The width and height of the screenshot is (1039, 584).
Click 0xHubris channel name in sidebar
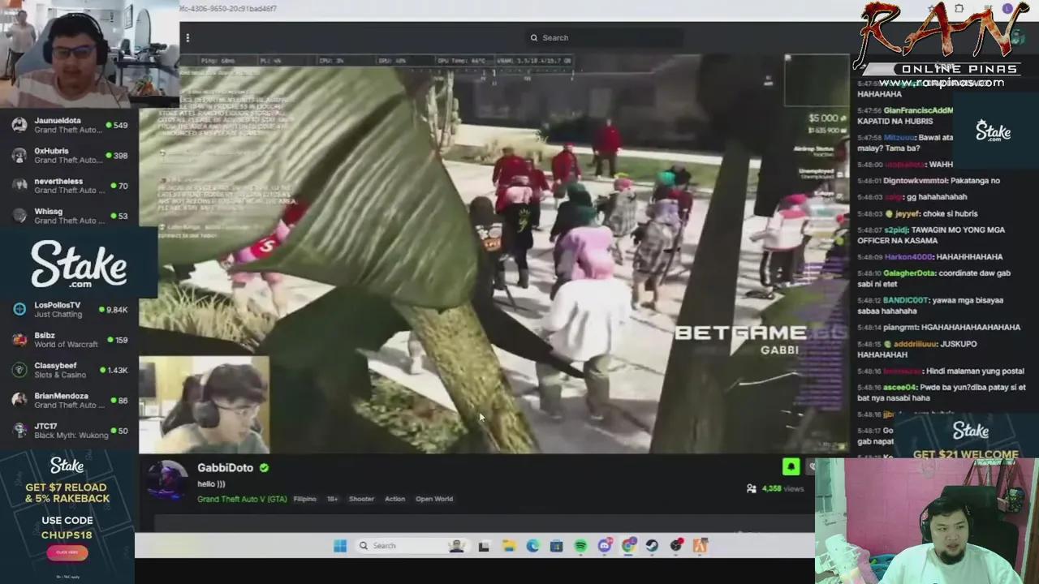[51, 151]
